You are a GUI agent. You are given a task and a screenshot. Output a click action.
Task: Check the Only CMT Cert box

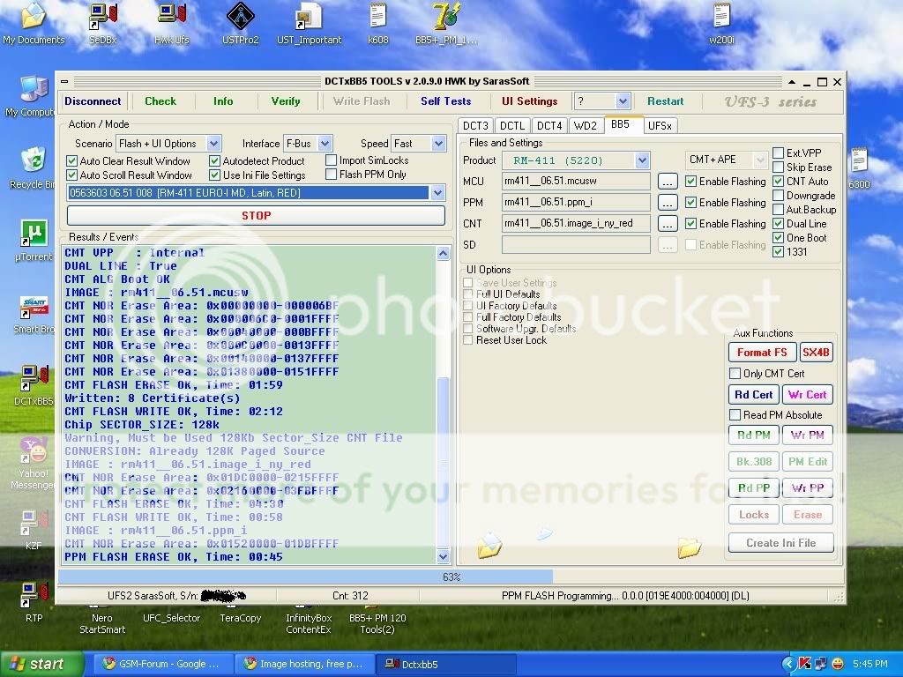[735, 373]
